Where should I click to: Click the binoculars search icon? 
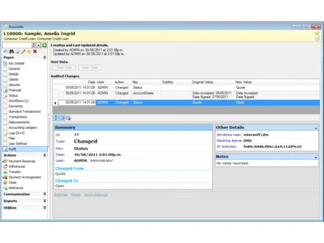12,51
